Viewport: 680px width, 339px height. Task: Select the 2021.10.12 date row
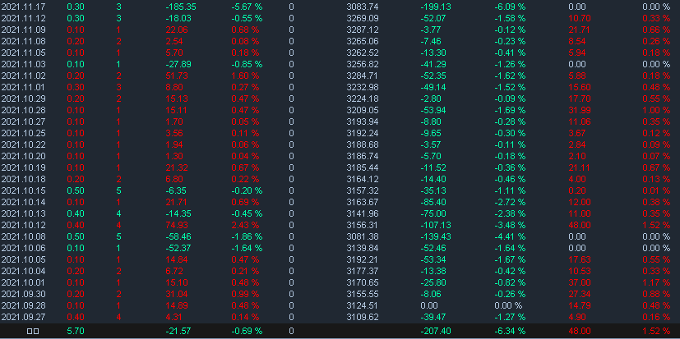point(23,225)
